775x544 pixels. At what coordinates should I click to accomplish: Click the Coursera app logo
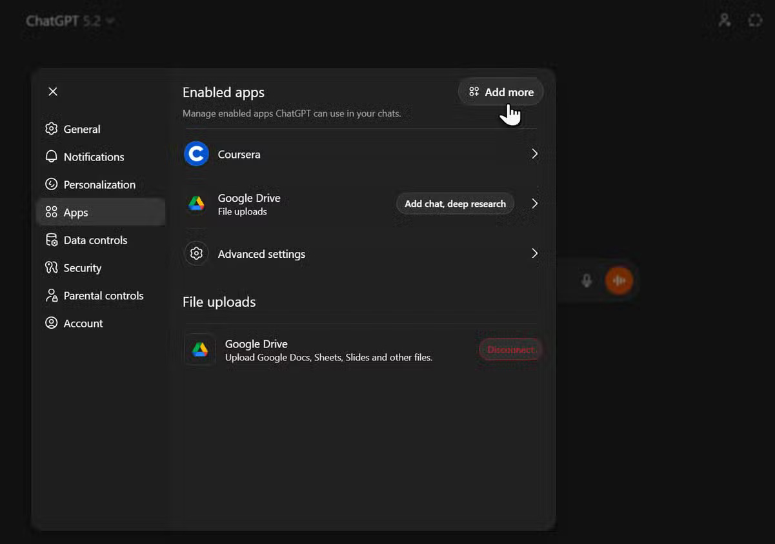tap(196, 154)
